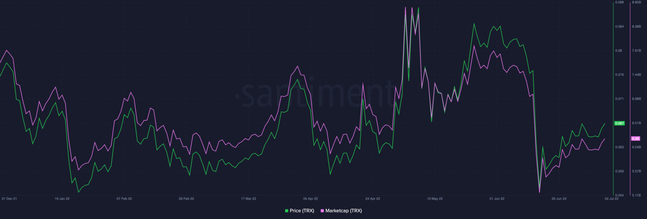
Task: Click the 5.11B marketcap axis value
Action: tap(636, 195)
